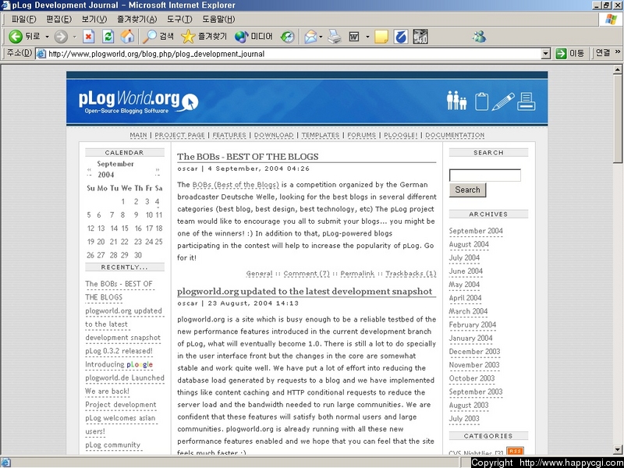
Task: Click the Forward arrow icon
Action: pyautogui.click(x=61, y=37)
